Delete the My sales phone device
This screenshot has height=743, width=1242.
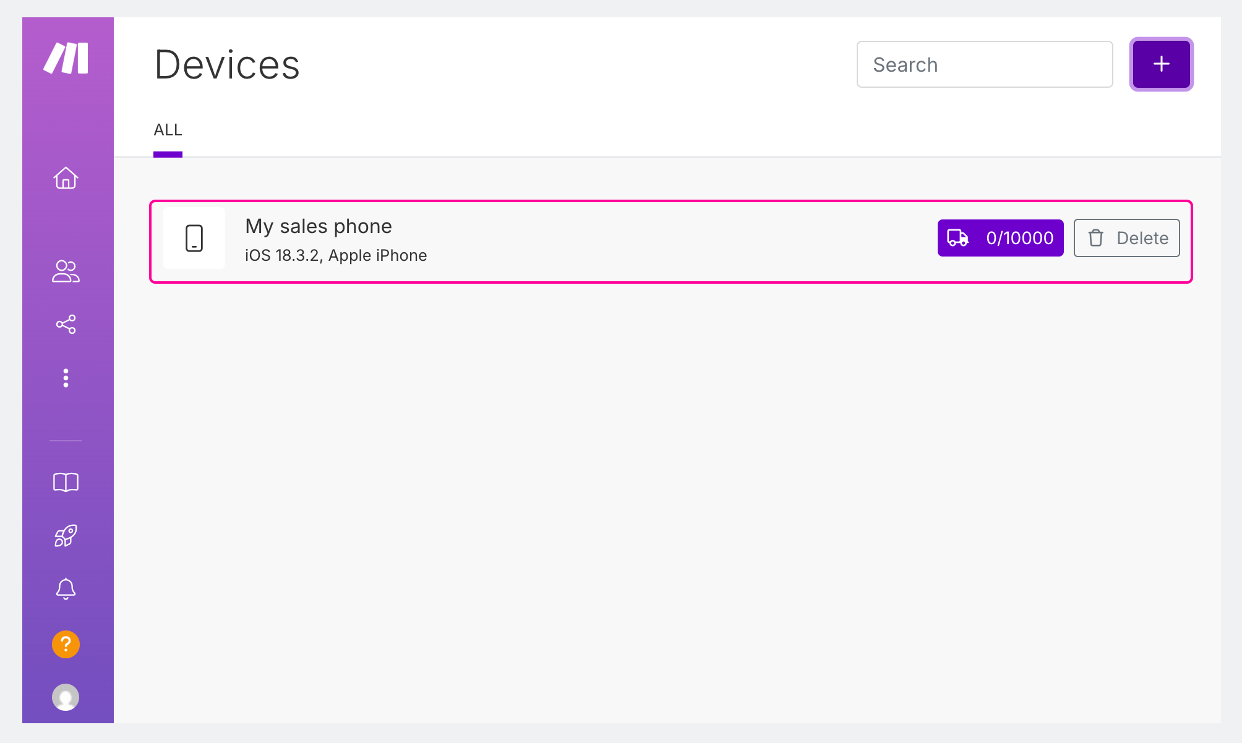click(x=1127, y=238)
